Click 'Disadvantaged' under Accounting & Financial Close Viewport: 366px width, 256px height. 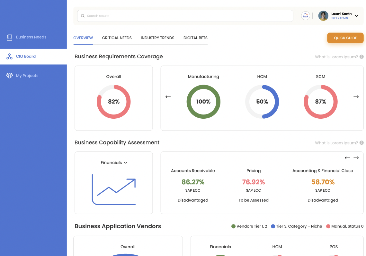pos(323,200)
